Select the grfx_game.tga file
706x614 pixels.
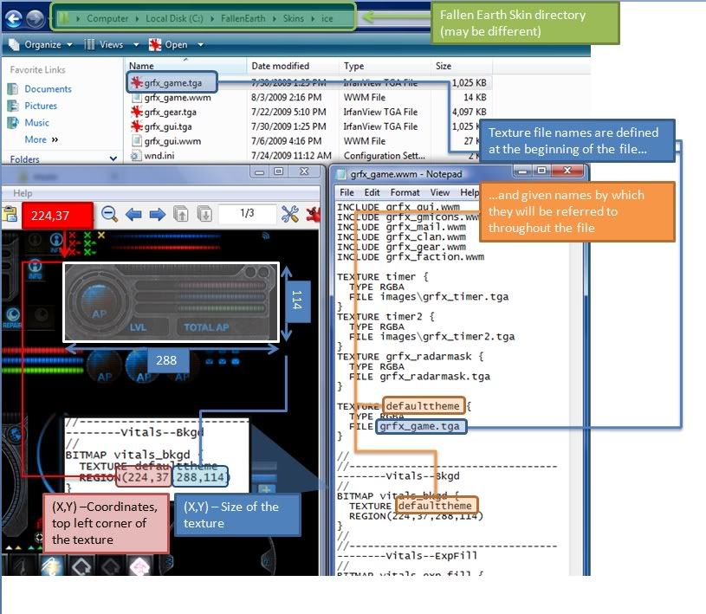[x=173, y=83]
